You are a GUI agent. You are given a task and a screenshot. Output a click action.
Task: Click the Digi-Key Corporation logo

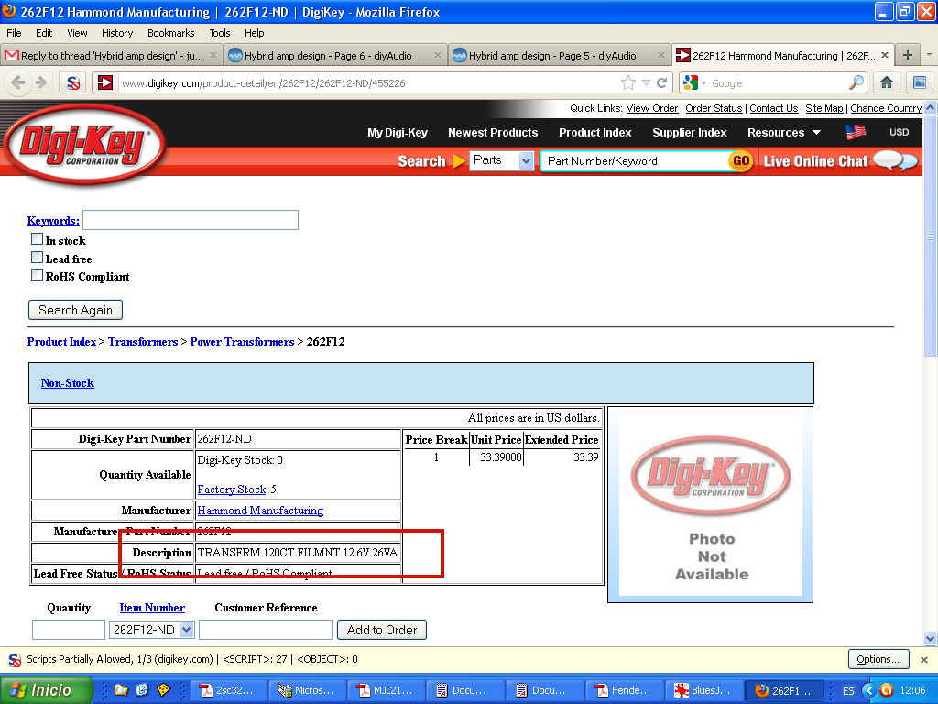point(83,144)
